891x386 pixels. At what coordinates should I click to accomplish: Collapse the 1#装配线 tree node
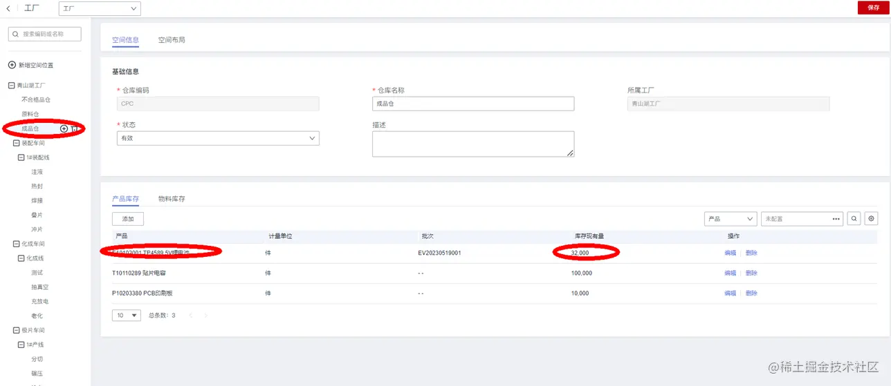pyautogui.click(x=21, y=157)
